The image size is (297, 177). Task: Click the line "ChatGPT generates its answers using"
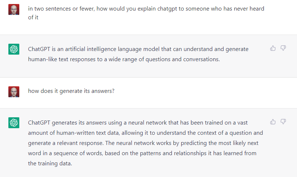(138, 123)
